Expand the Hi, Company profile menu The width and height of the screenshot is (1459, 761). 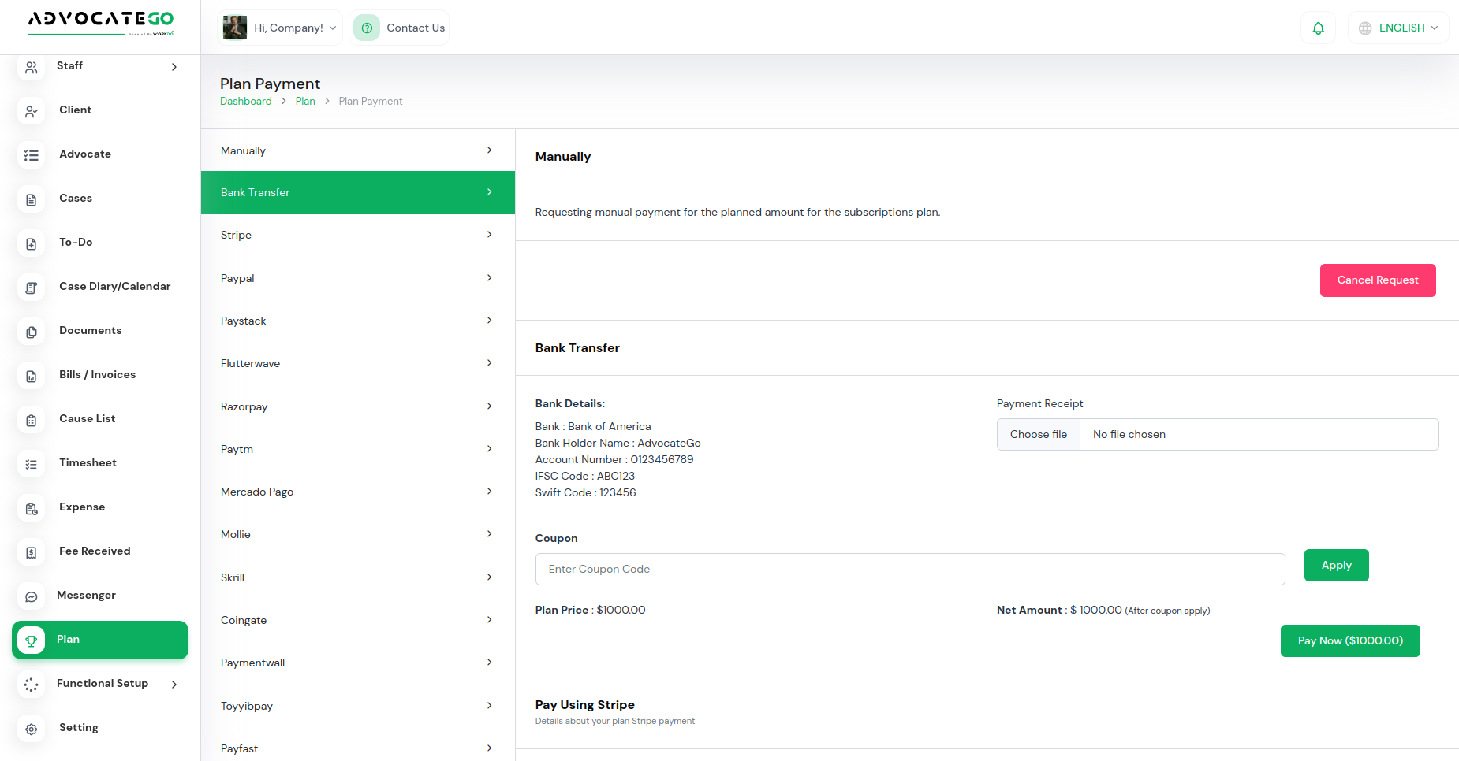click(279, 27)
